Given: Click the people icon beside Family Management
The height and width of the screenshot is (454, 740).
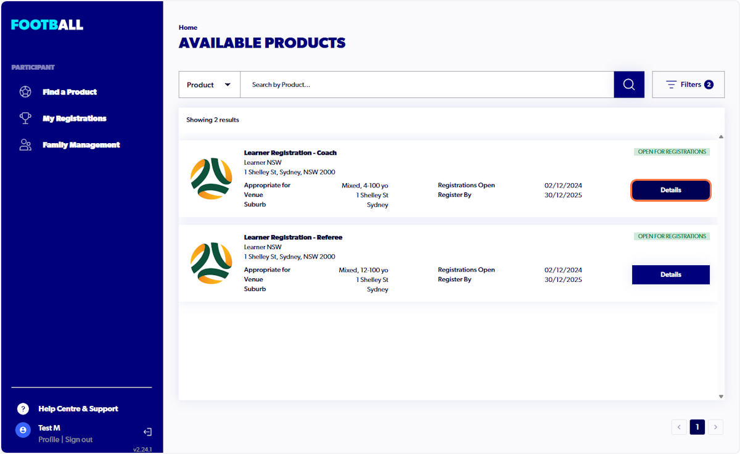Looking at the screenshot, I should point(25,145).
